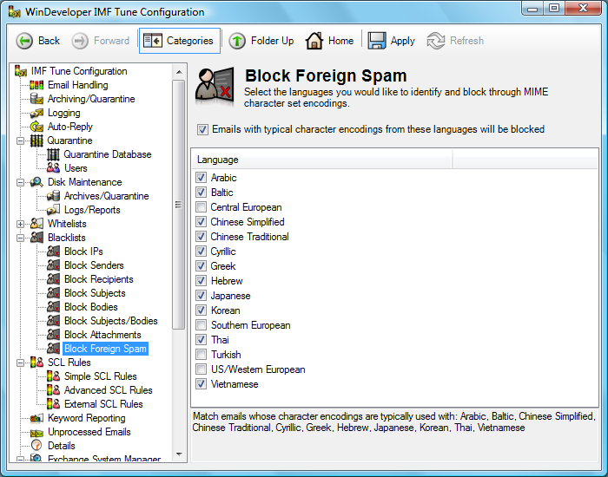Screen dimensions: 608x477
Task: Uncheck the Chinese Simplified checkbox
Action: click(x=201, y=222)
